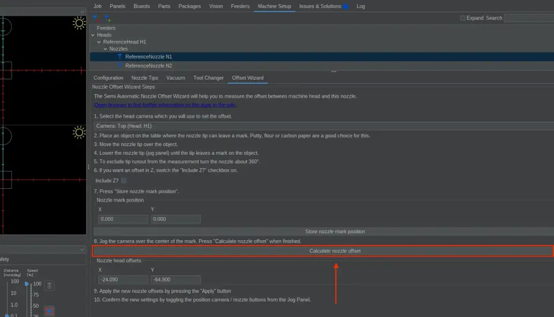Collapse the Heads tree node

93,35
